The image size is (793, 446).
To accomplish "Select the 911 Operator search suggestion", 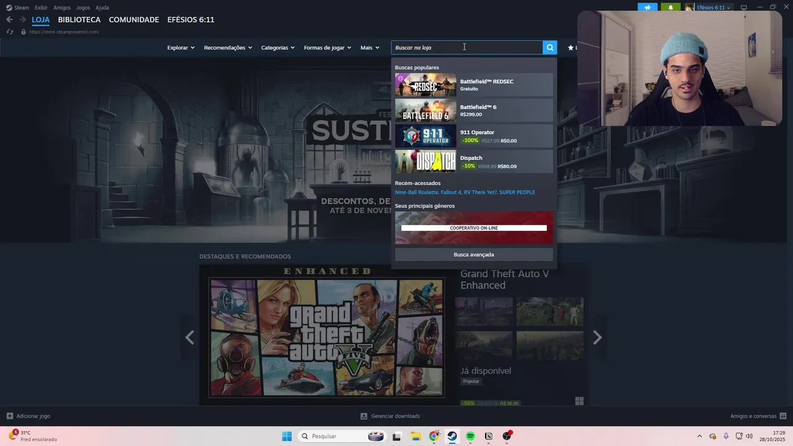I will [474, 136].
